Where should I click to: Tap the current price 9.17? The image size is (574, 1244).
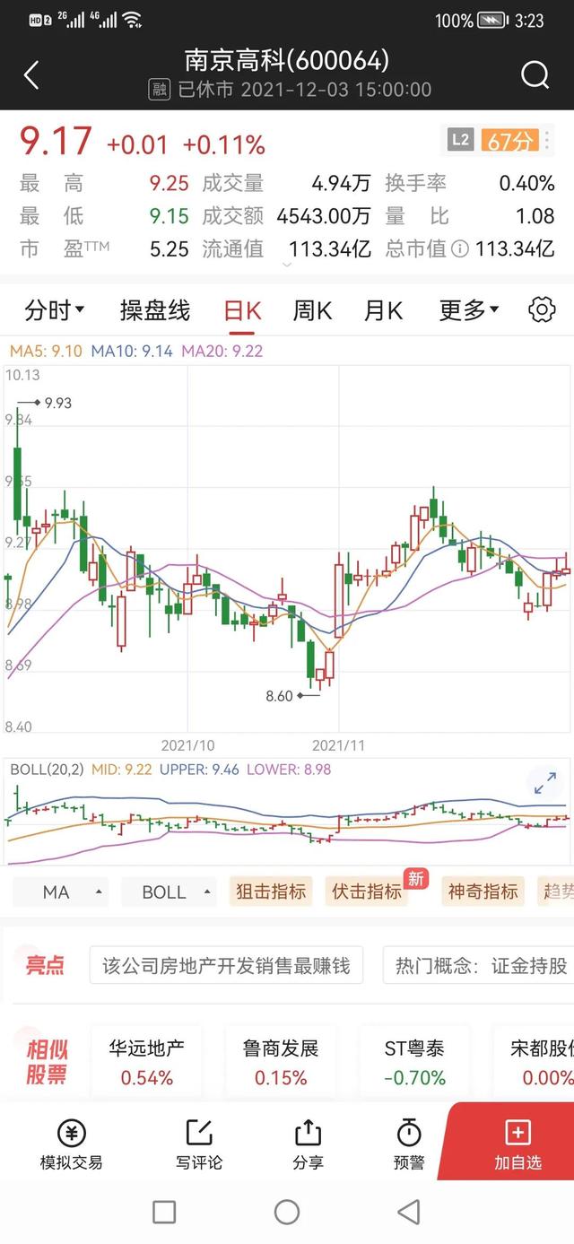click(56, 142)
